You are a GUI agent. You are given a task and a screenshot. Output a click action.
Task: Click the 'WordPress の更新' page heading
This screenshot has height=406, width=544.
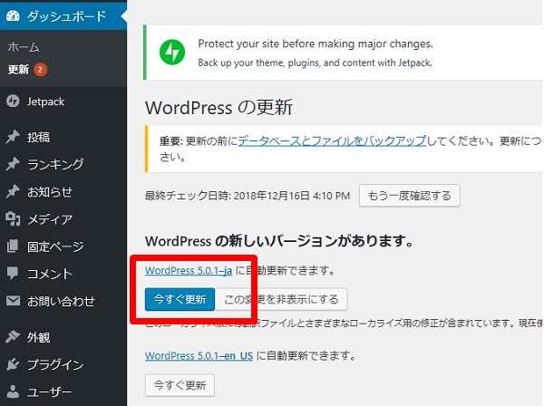(x=219, y=107)
